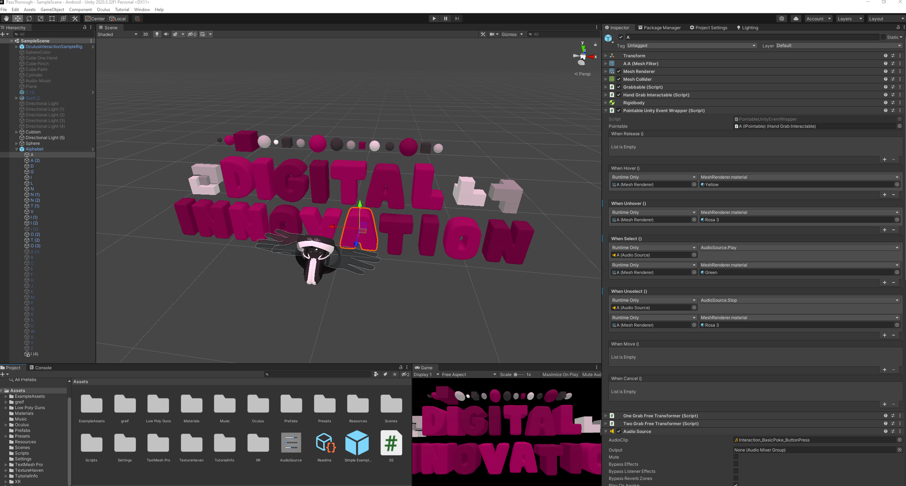906x486 pixels.
Task: Toggle scene audio speaker icon
Action: click(166, 34)
